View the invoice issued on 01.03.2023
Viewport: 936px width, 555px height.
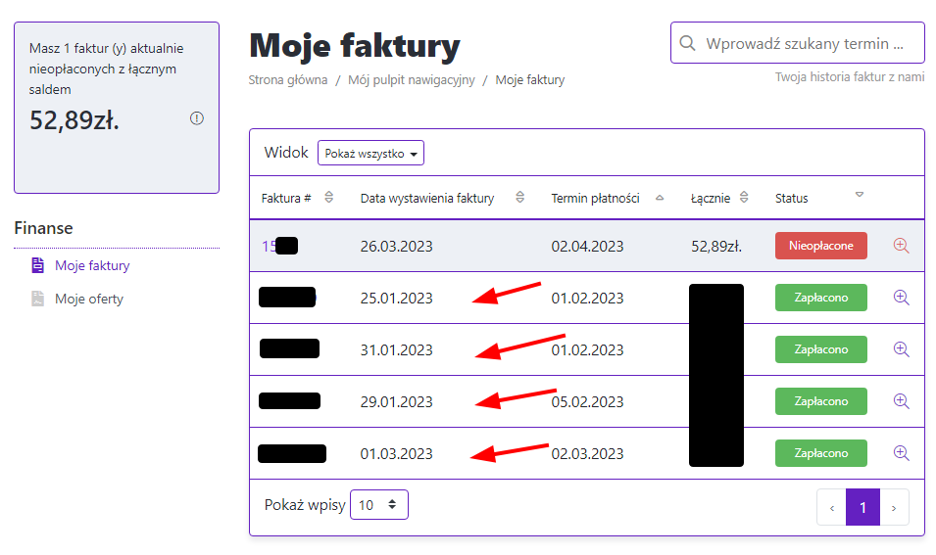902,452
